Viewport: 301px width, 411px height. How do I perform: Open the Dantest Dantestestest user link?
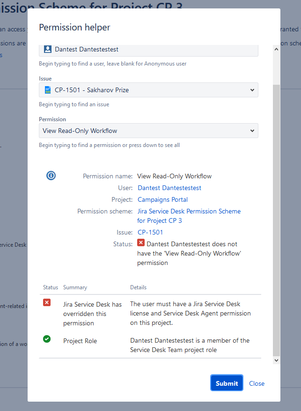pyautogui.click(x=169, y=188)
